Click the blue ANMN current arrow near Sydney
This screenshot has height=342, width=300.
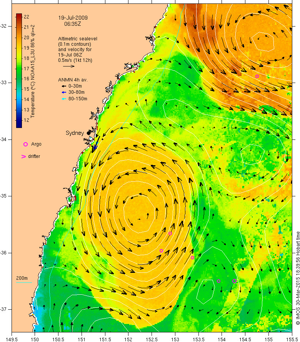pos(95,146)
